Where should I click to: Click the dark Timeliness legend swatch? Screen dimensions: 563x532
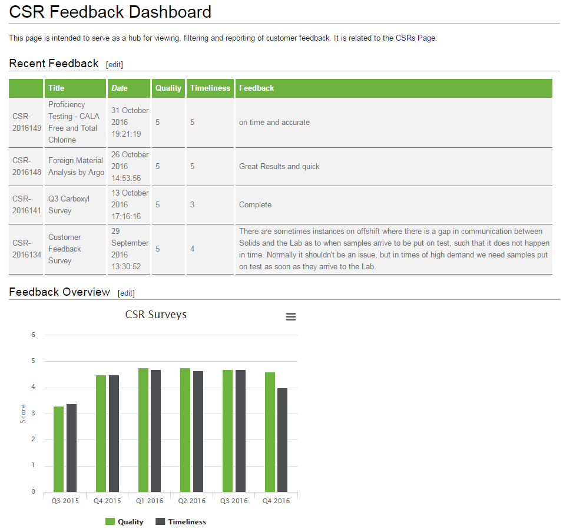pos(160,521)
